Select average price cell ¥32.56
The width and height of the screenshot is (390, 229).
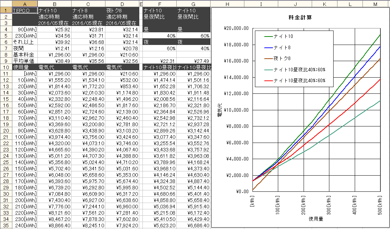coord(122,61)
